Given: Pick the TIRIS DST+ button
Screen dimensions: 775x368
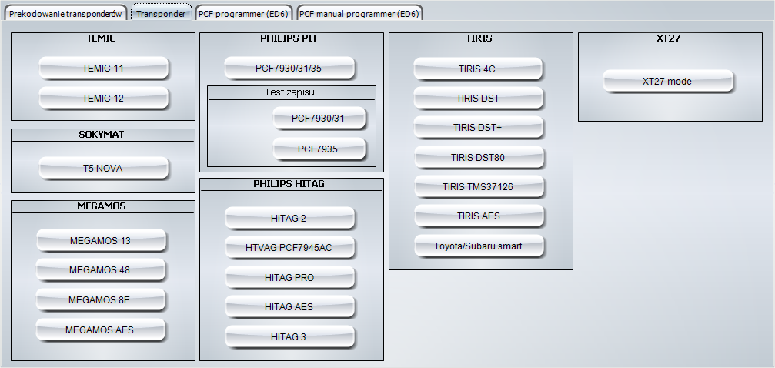Looking at the screenshot, I should pos(479,127).
